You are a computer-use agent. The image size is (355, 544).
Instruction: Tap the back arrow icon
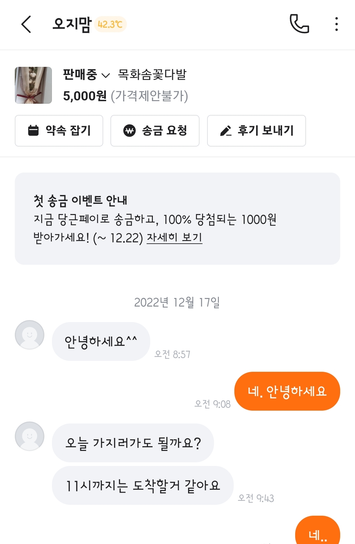click(26, 24)
